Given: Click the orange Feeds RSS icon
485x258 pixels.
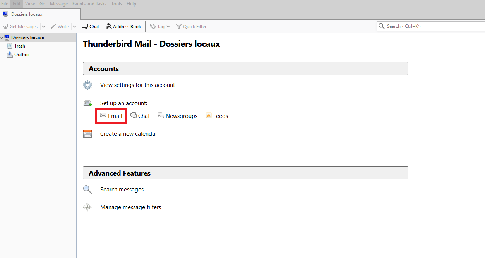Looking at the screenshot, I should 209,115.
